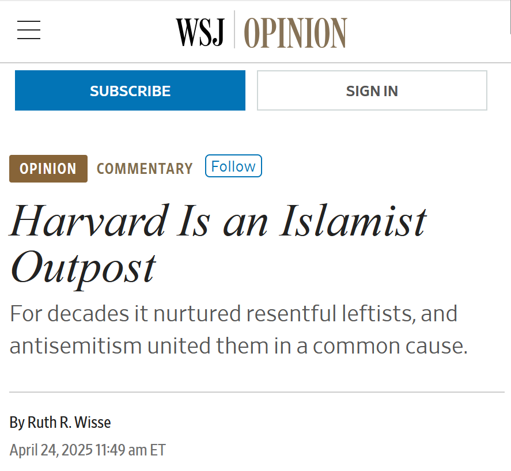Screen dimensions: 511x471
Task: Open the hamburger navigation menu
Action: click(x=29, y=29)
